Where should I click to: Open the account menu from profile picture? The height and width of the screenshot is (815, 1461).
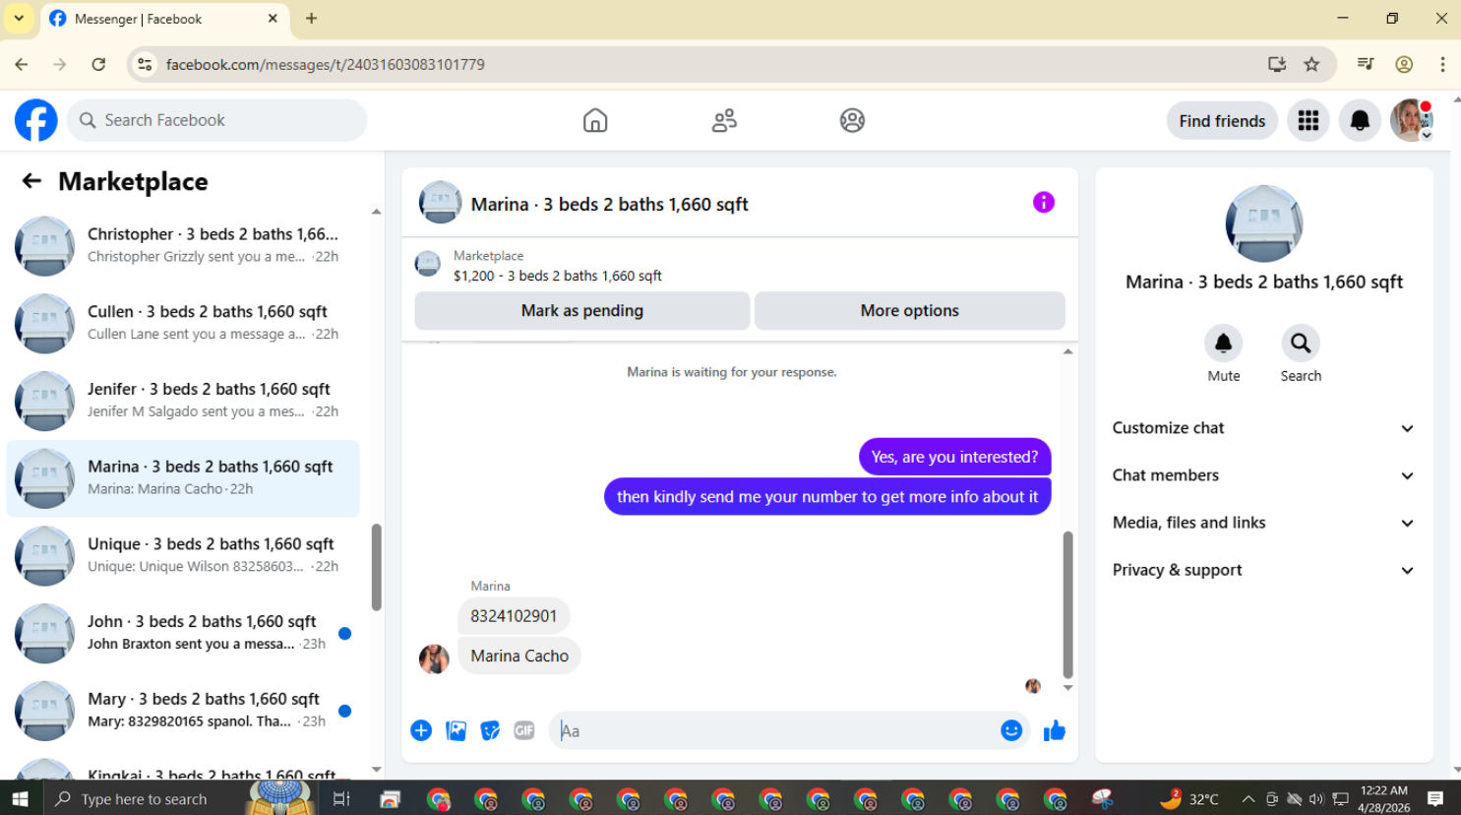(1412, 120)
